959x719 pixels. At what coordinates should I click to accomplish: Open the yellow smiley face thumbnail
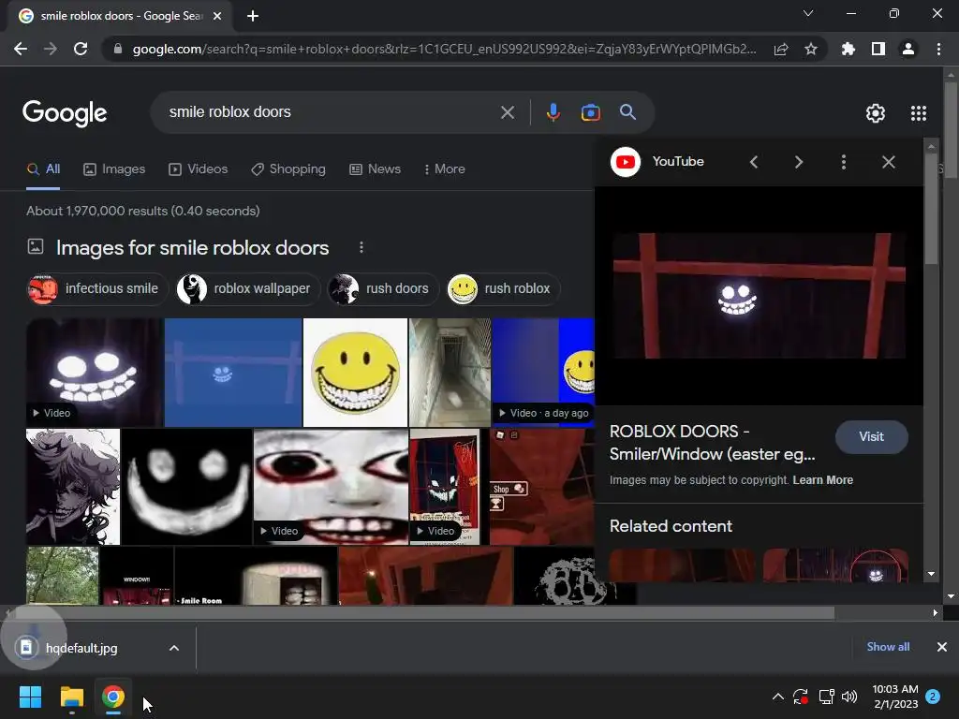[x=355, y=373]
